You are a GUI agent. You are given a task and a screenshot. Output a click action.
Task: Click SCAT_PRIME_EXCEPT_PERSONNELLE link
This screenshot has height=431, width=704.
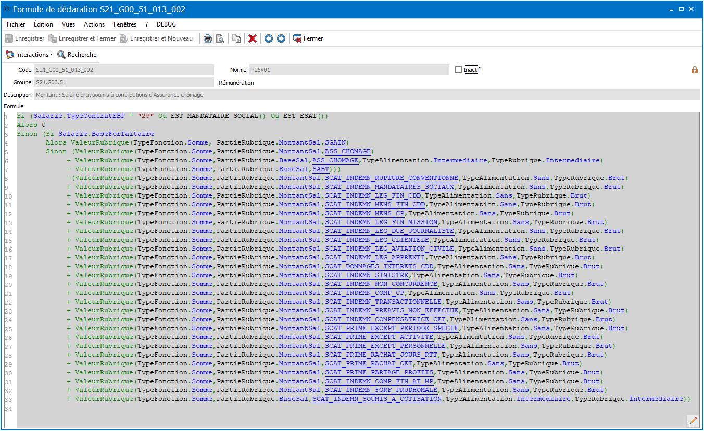(x=385, y=346)
